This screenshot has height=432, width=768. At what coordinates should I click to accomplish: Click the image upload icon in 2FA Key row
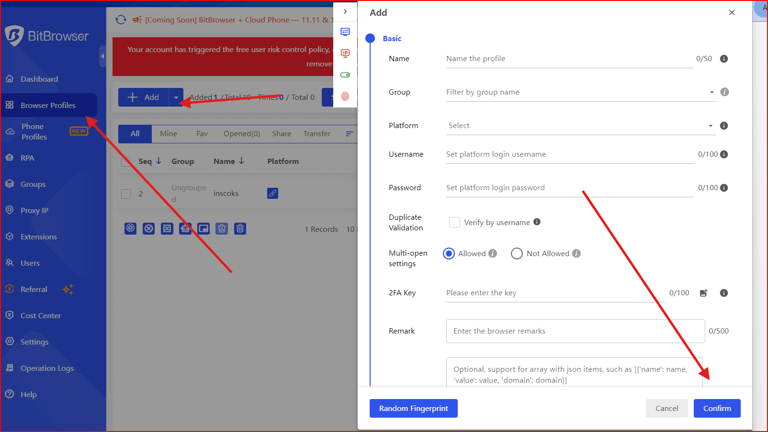click(703, 293)
